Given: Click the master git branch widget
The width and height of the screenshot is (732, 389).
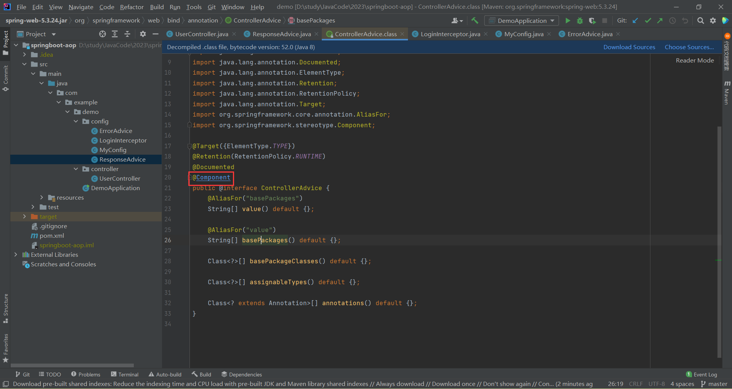Looking at the screenshot, I should tap(714, 384).
